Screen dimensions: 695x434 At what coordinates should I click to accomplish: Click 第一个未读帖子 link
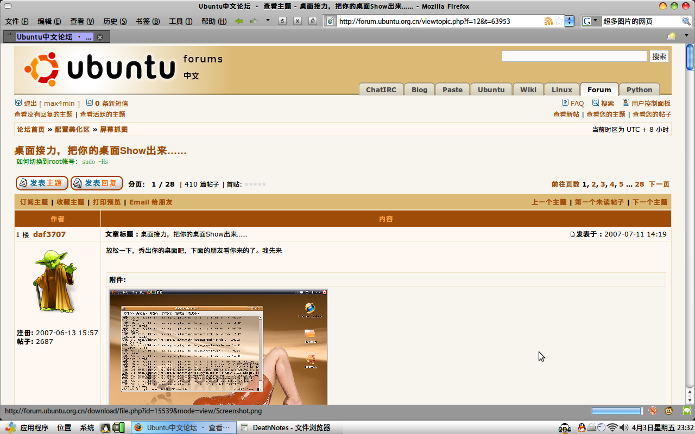[x=599, y=202]
